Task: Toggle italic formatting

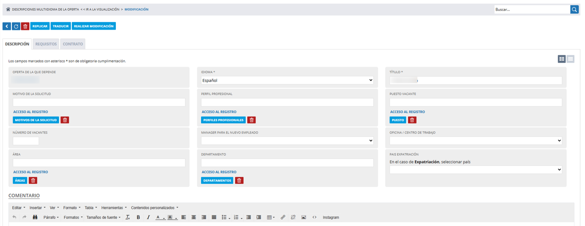Action: click(x=148, y=217)
